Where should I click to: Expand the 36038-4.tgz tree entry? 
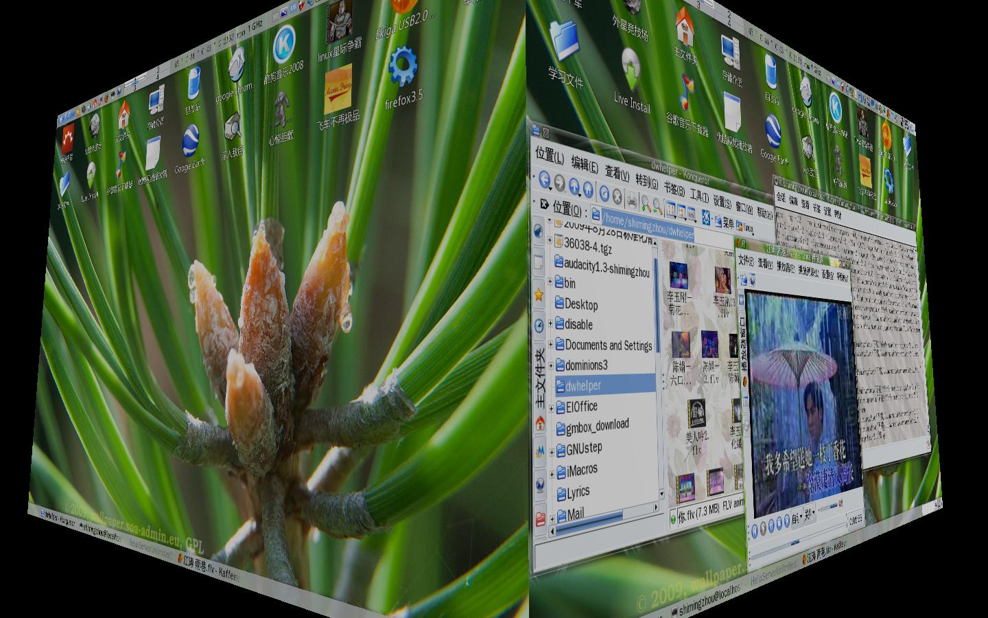[550, 240]
